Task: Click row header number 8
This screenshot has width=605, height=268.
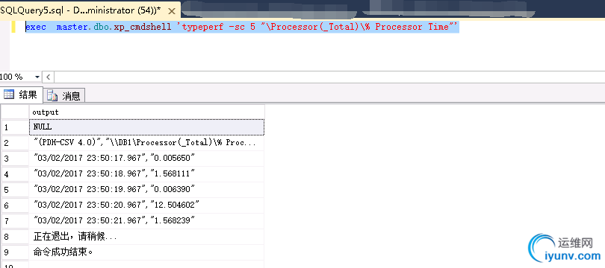Action: click(x=15, y=237)
